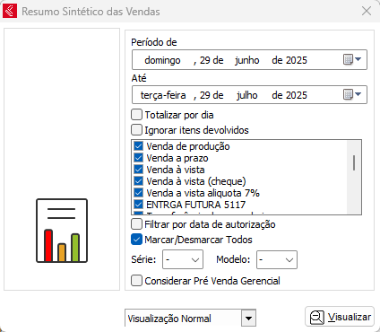Screen dimensions: 380x332
Task: Expand Visualização Normal combo box arrow
Action: [x=248, y=318]
